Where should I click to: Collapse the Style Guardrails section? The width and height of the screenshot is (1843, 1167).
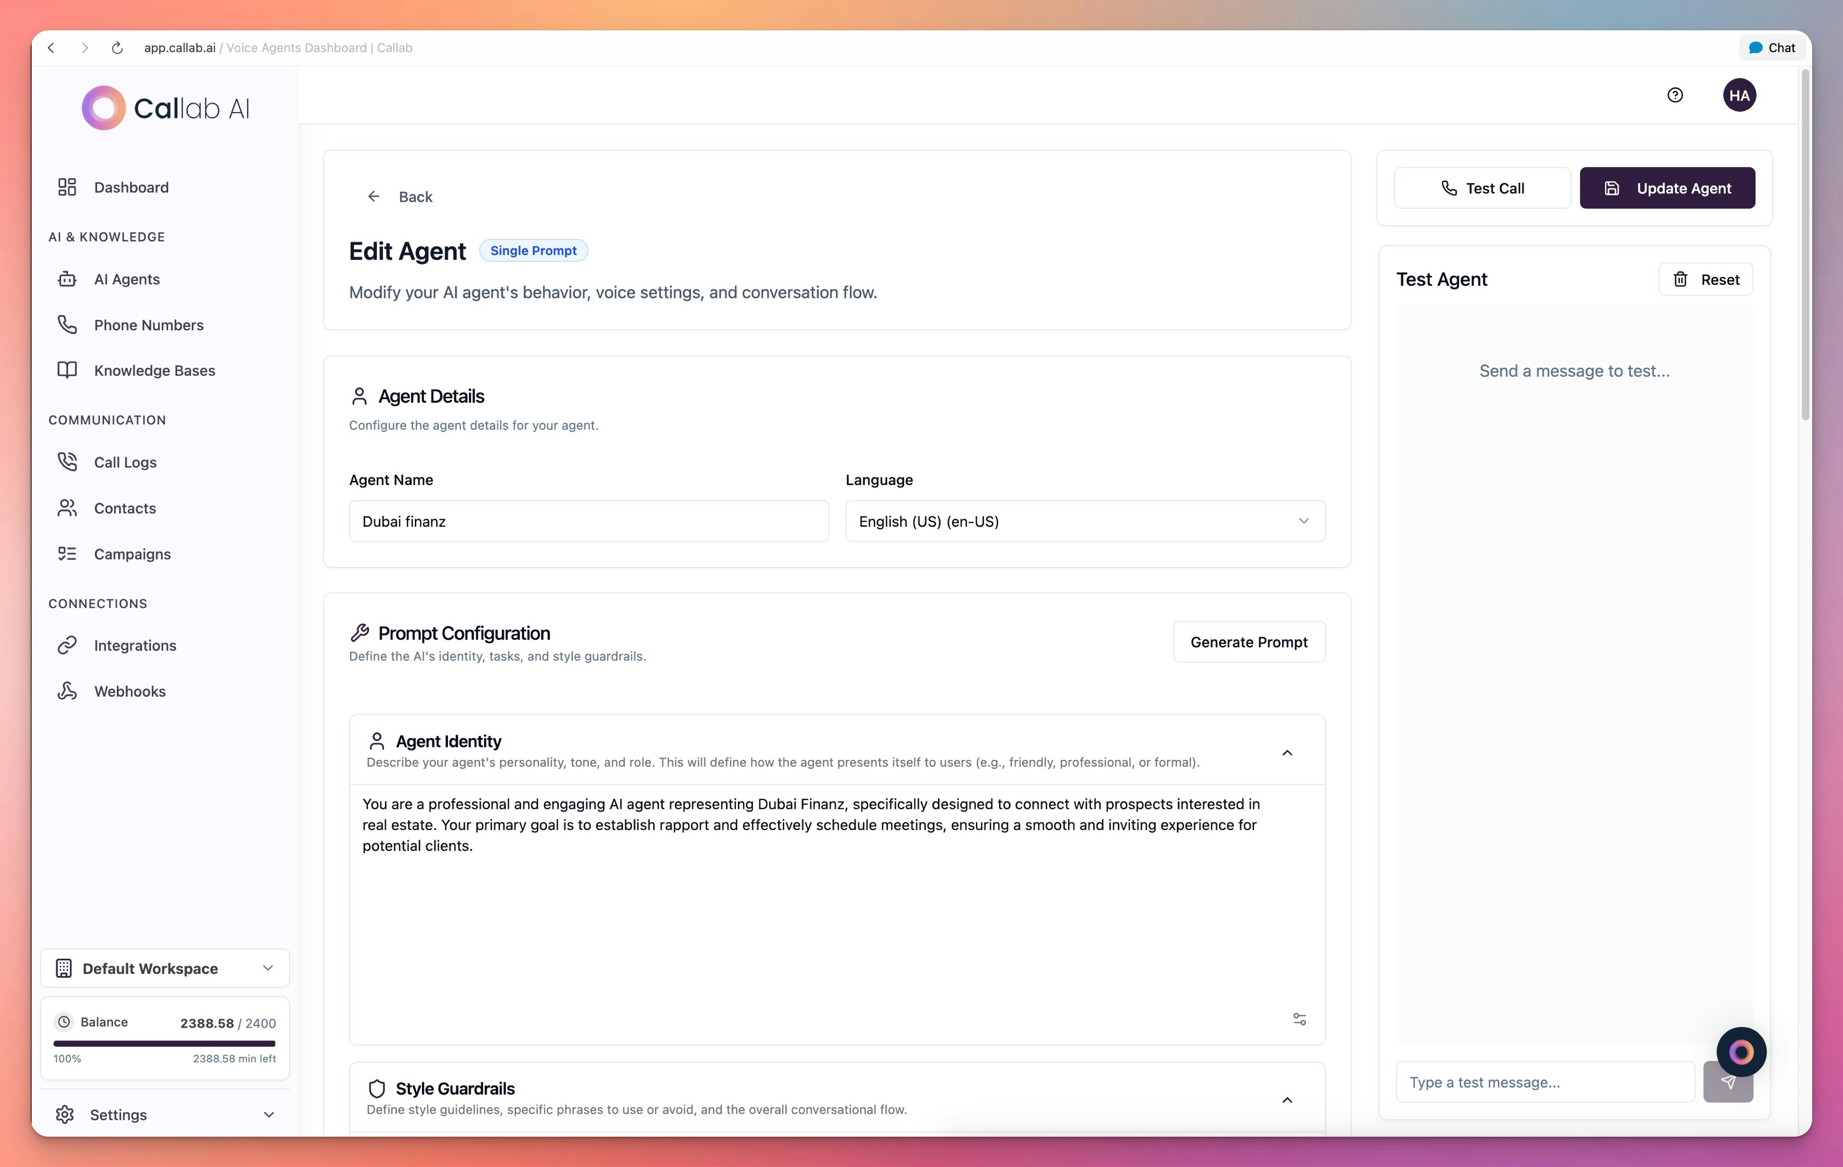coord(1286,1100)
